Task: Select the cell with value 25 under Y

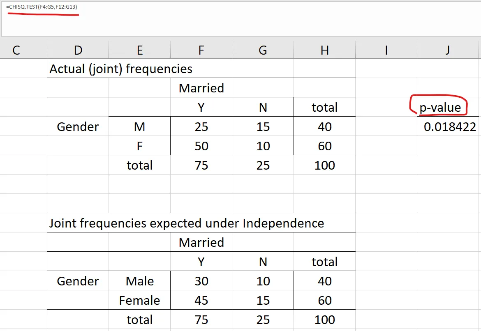Action: (201, 127)
